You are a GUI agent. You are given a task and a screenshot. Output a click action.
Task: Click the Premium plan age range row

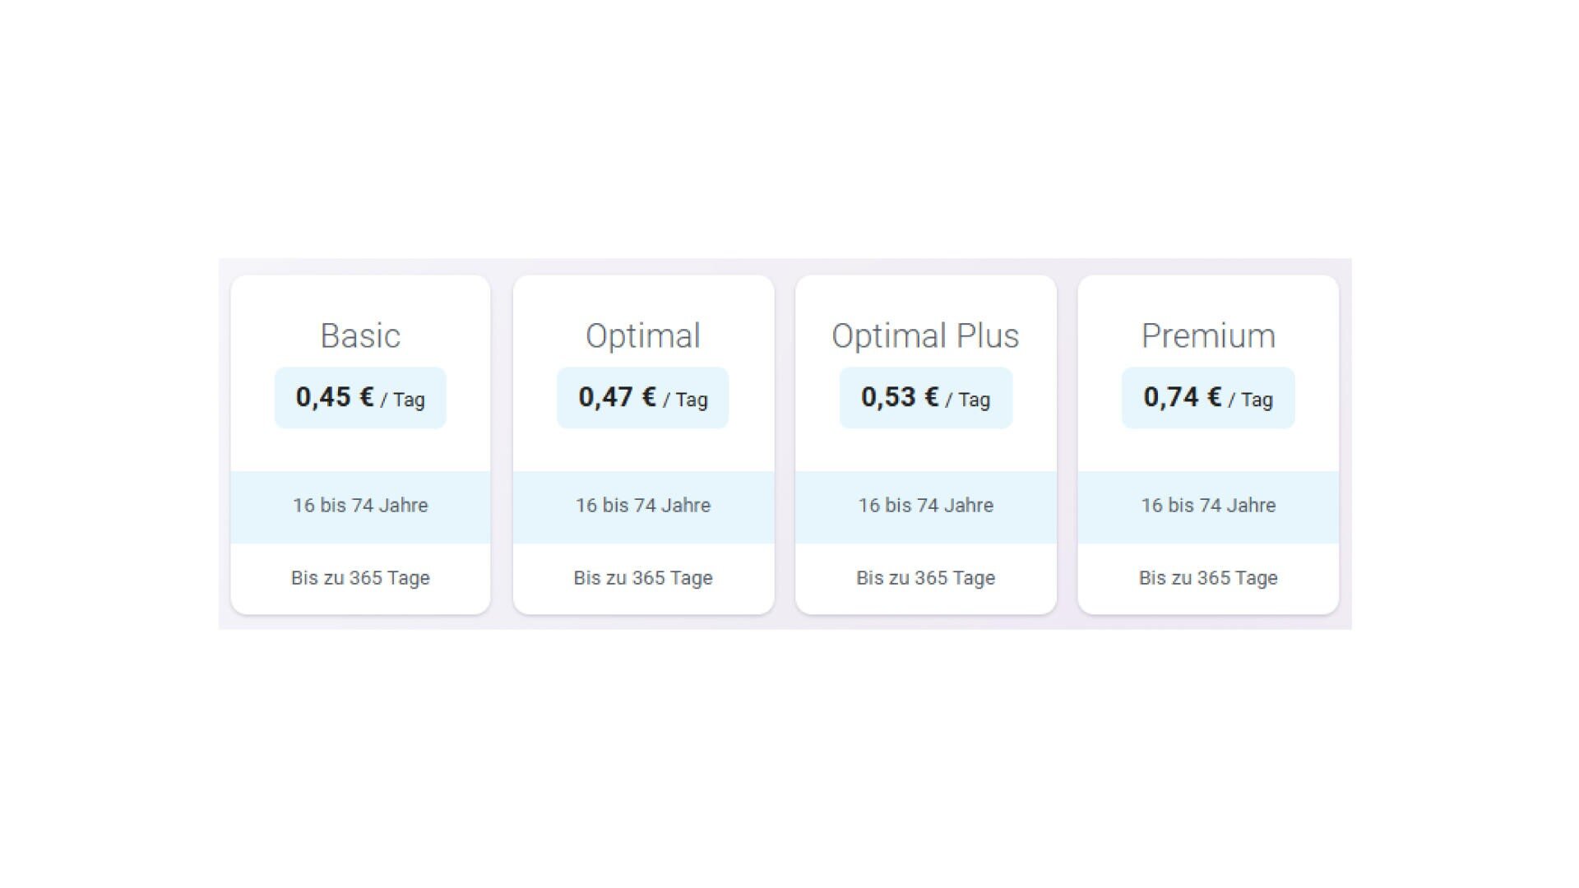1207,506
